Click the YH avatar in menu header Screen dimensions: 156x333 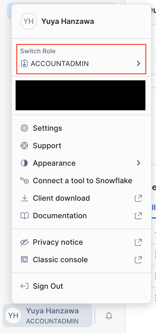coord(29,21)
